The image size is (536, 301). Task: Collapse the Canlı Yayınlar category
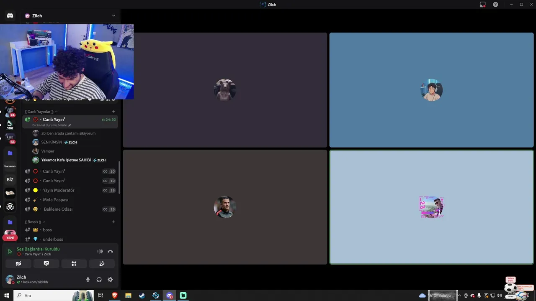coord(41,112)
